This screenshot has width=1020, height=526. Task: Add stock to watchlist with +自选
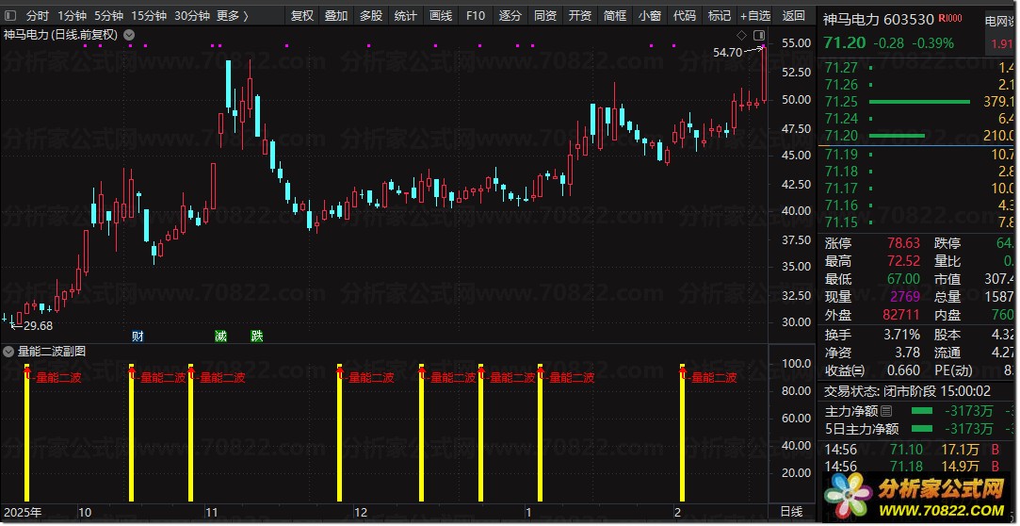point(755,16)
